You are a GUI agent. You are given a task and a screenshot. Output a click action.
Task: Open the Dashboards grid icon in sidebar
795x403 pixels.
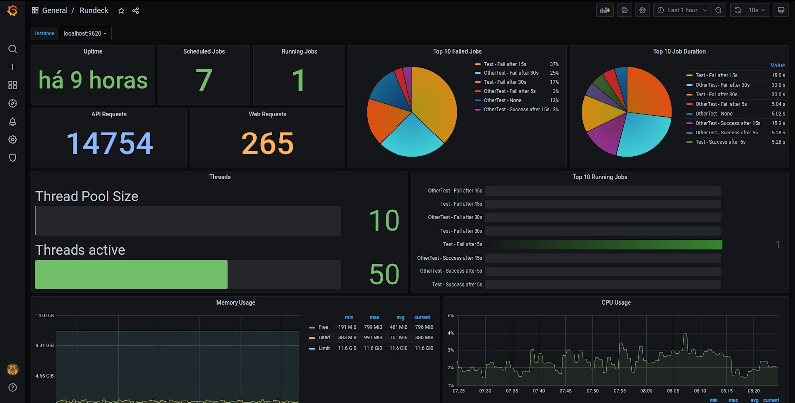pyautogui.click(x=13, y=85)
